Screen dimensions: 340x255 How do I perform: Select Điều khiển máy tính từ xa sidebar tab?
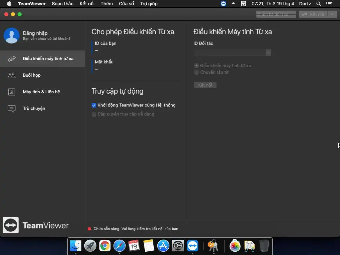(x=42, y=58)
